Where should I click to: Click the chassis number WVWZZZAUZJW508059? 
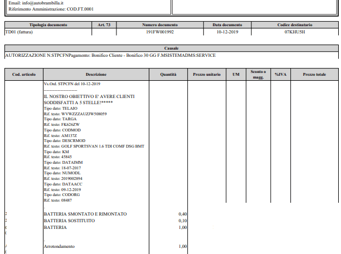click(84, 114)
